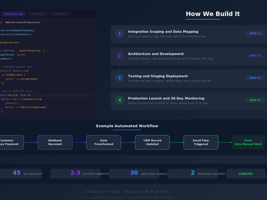267x200 pixels.
Task: Open the routes.php tab
Action: (60, 14)
